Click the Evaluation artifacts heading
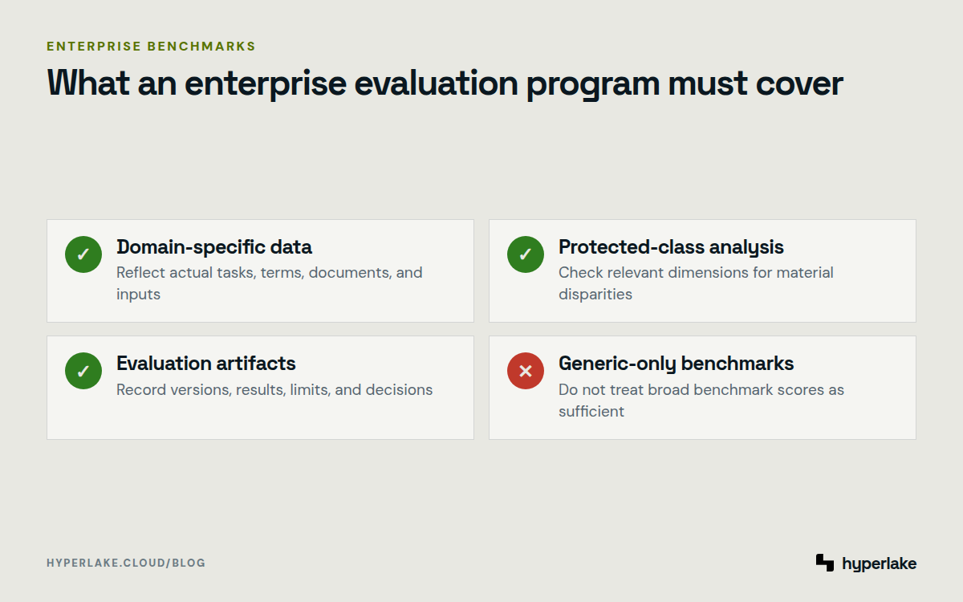The width and height of the screenshot is (963, 602). (x=206, y=364)
